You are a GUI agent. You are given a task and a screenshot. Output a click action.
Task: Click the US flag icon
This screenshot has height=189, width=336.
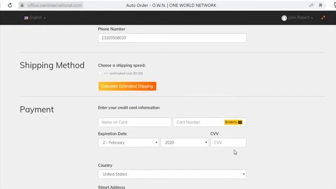click(x=26, y=18)
